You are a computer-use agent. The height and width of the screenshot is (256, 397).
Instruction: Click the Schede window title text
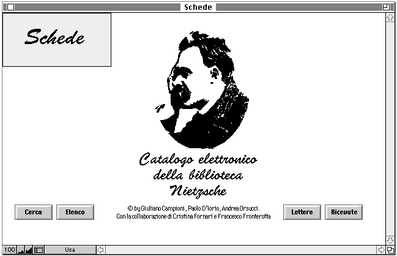[x=198, y=7]
